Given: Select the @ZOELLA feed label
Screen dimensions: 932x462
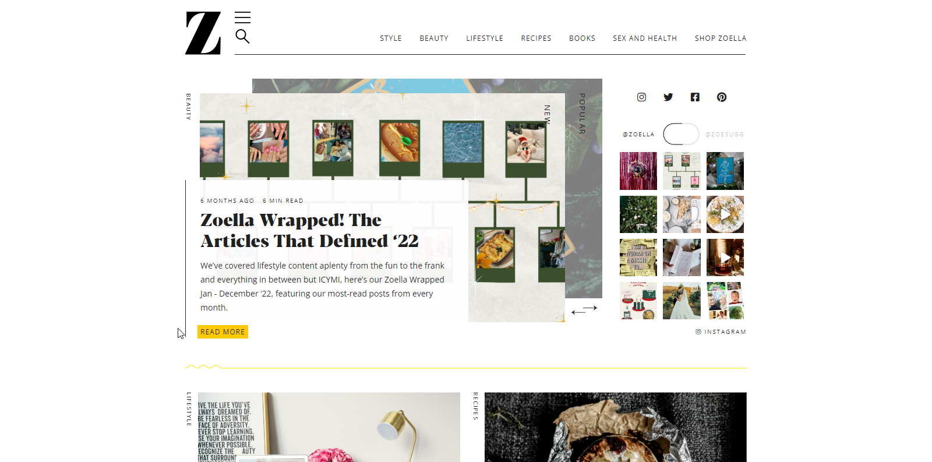Looking at the screenshot, I should (x=638, y=135).
